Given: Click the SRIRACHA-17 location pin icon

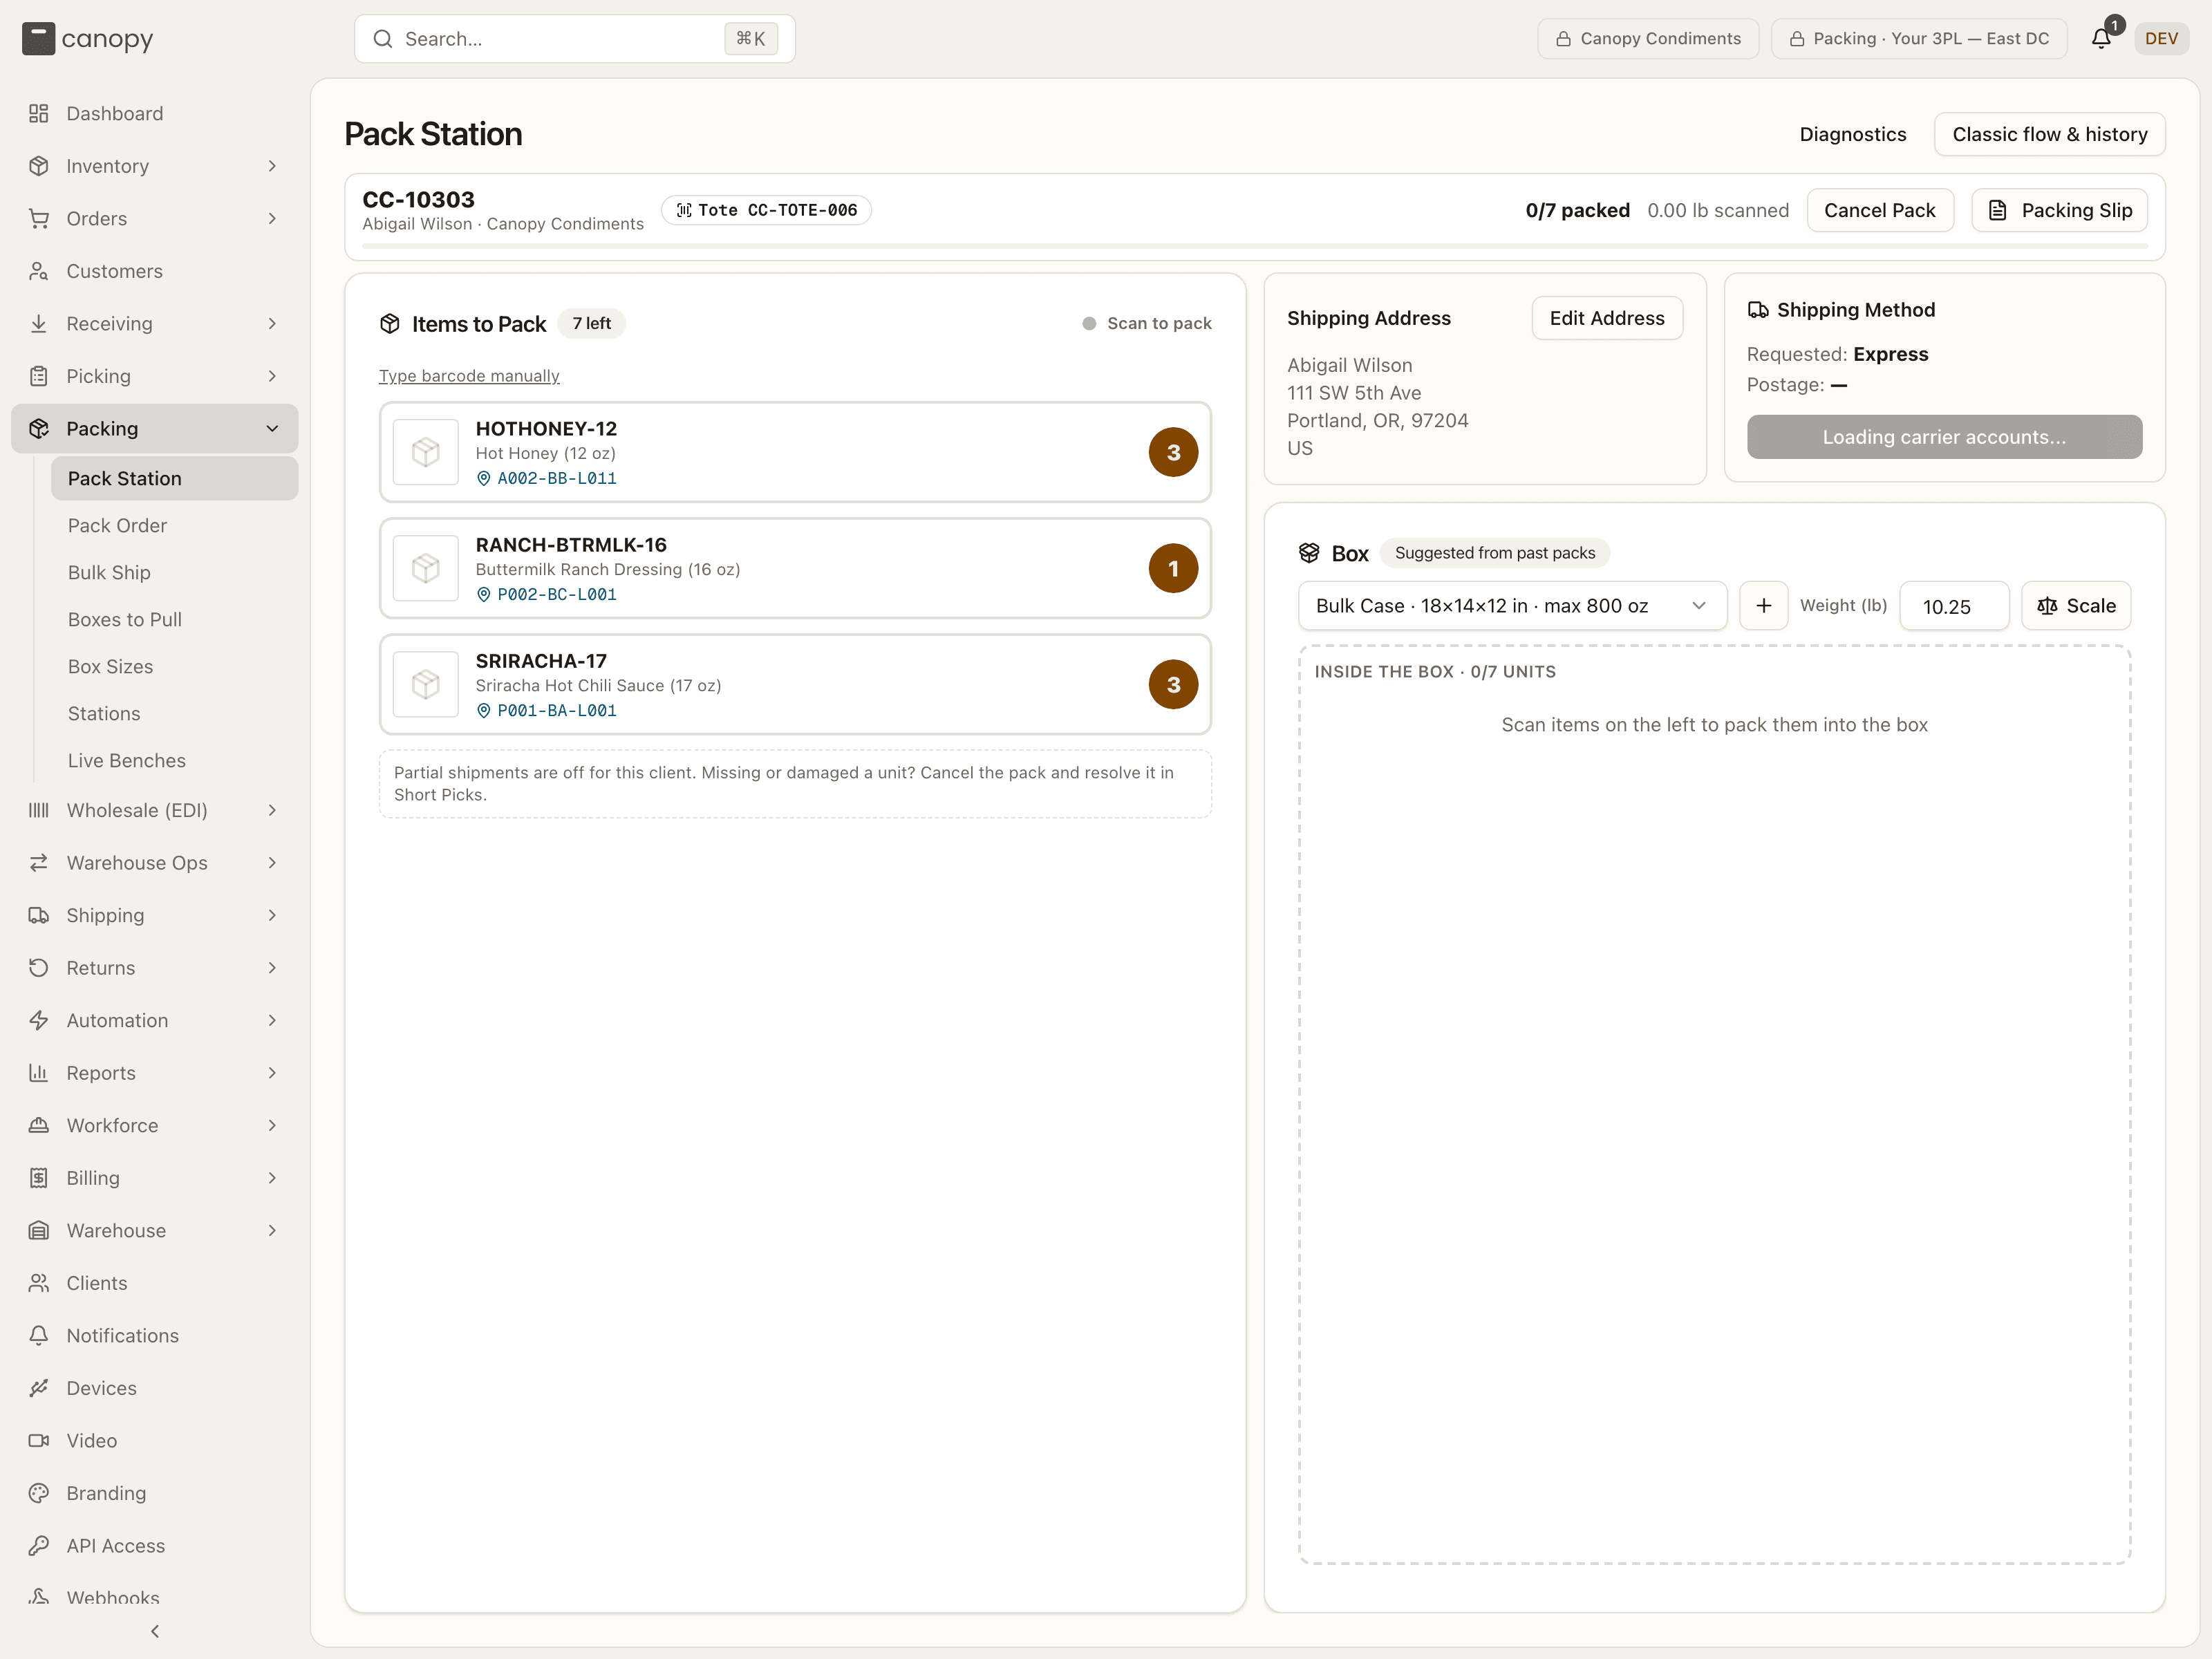Looking at the screenshot, I should [484, 711].
